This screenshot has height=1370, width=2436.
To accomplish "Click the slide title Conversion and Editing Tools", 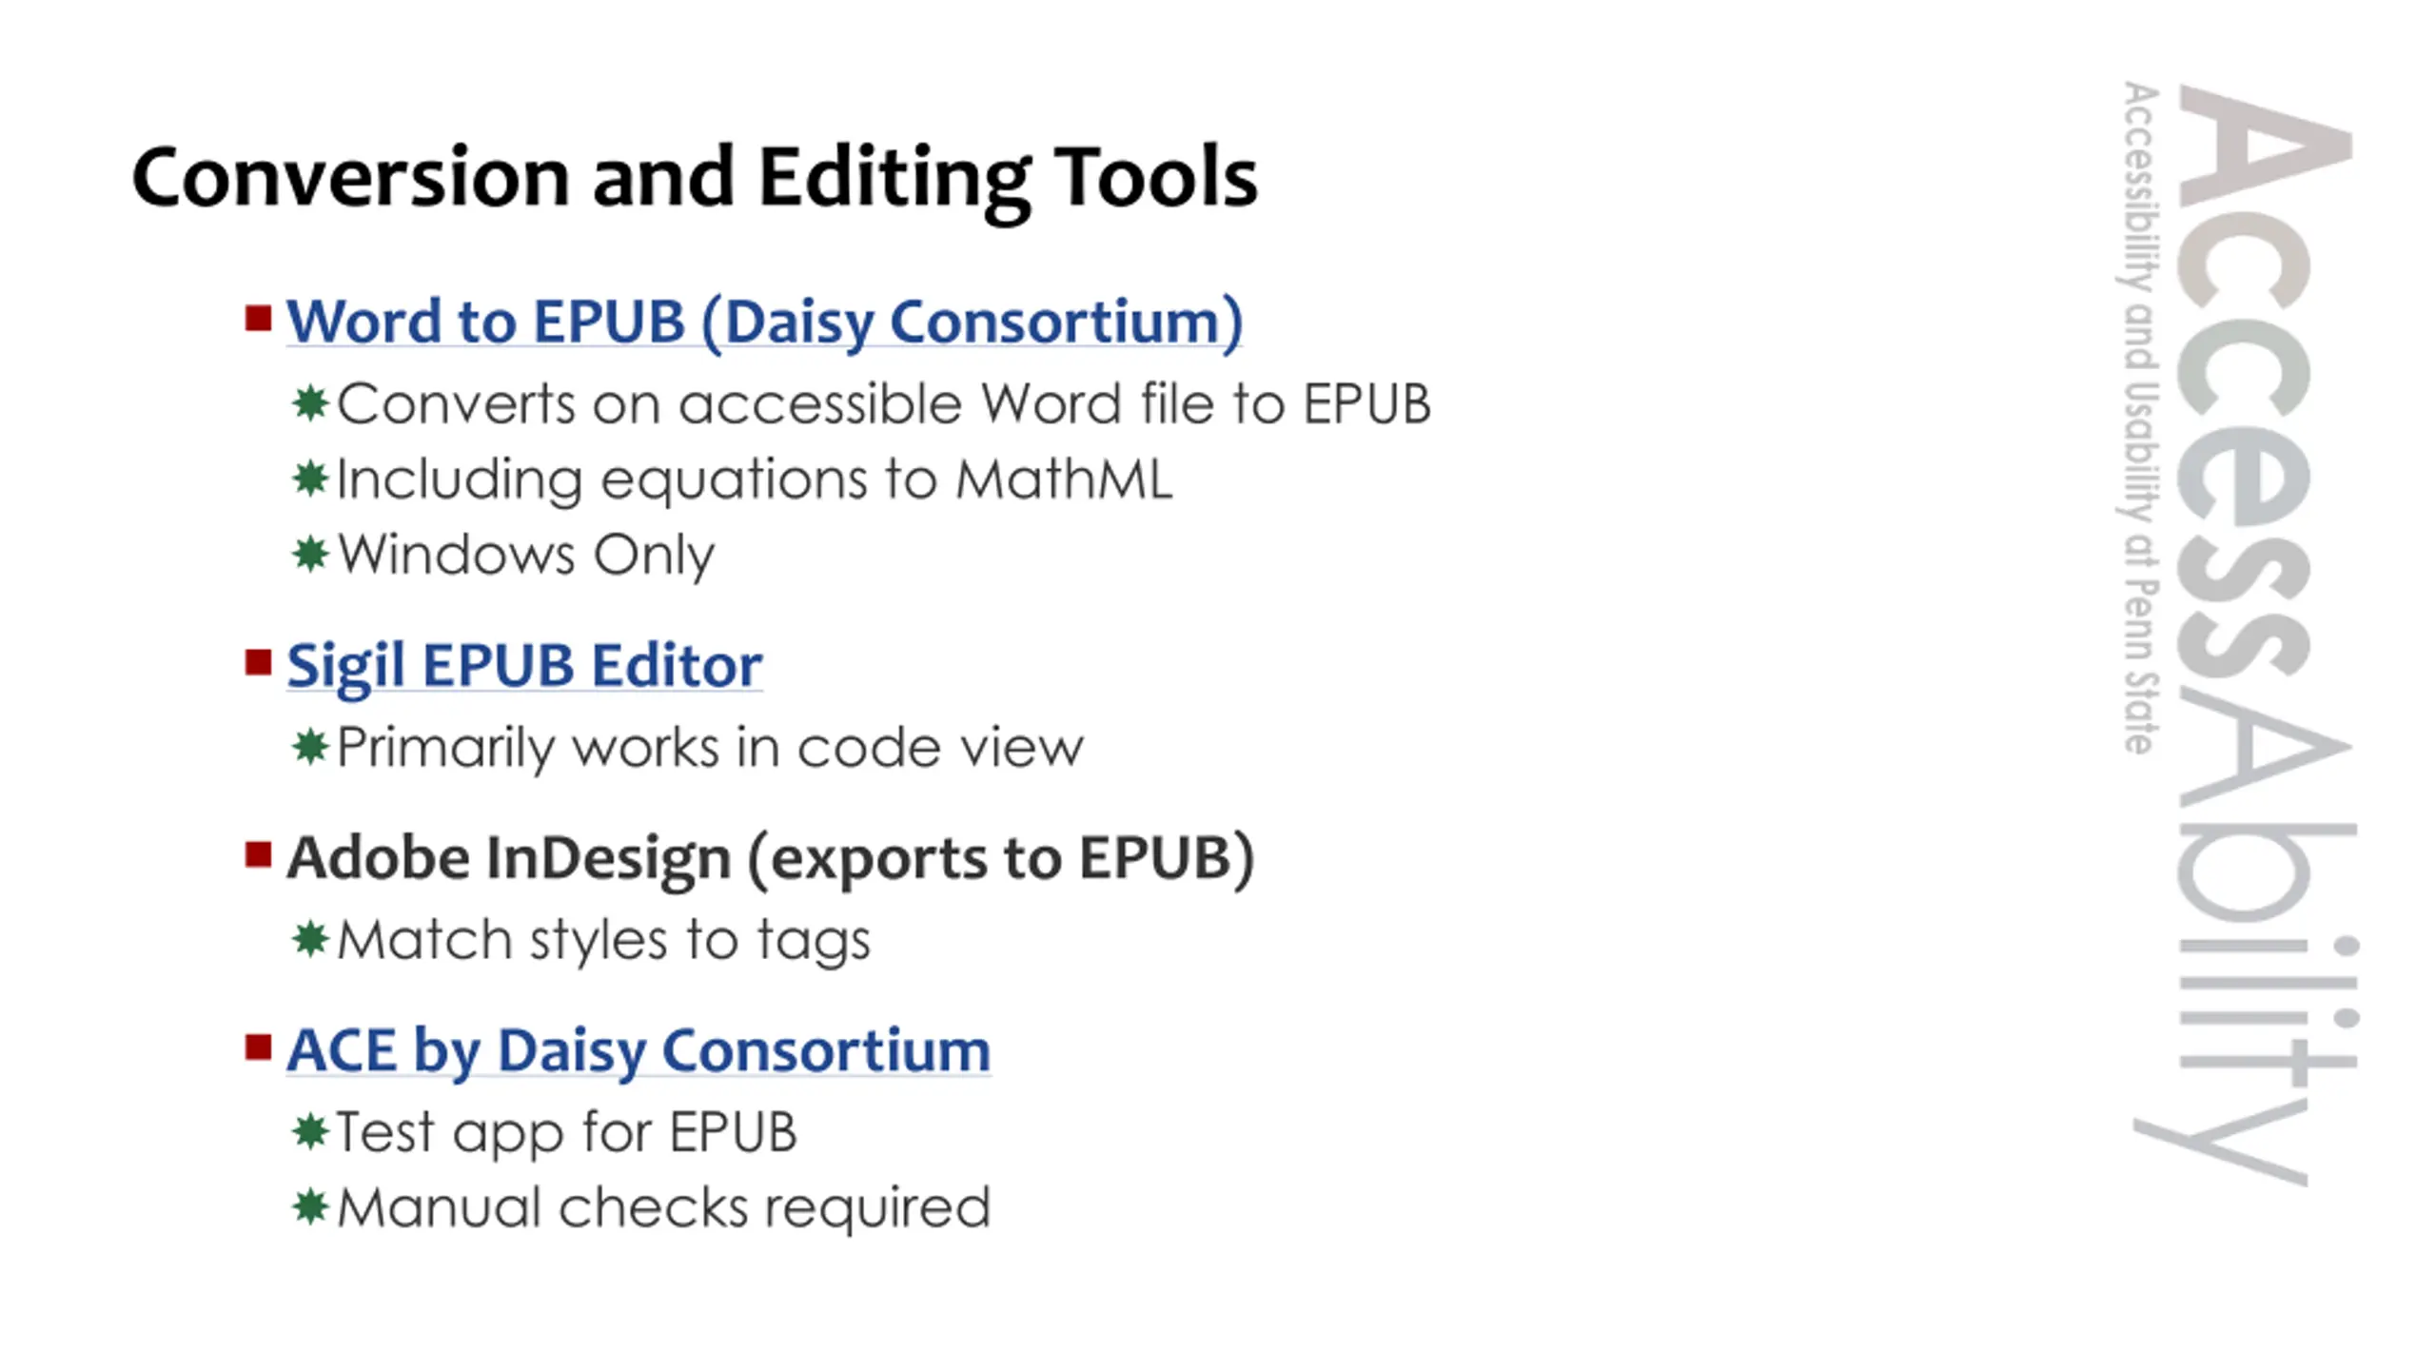I will click(695, 177).
